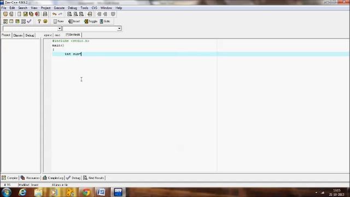Screen dimensions: 350x197
Task: Click the '4 Lines in file' status text
Action: (x=60, y=185)
